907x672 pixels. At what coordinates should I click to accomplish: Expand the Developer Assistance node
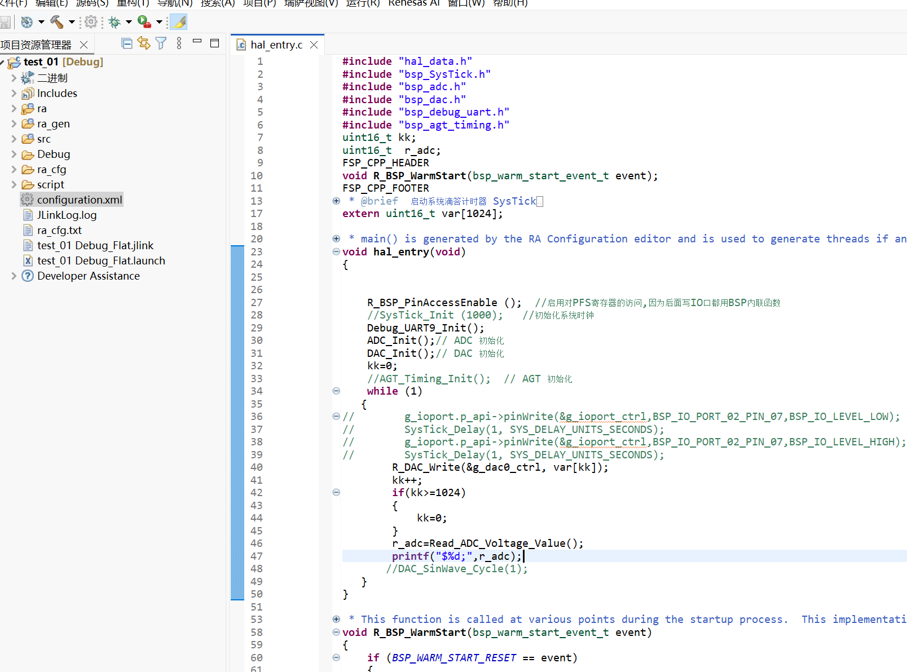click(x=14, y=276)
